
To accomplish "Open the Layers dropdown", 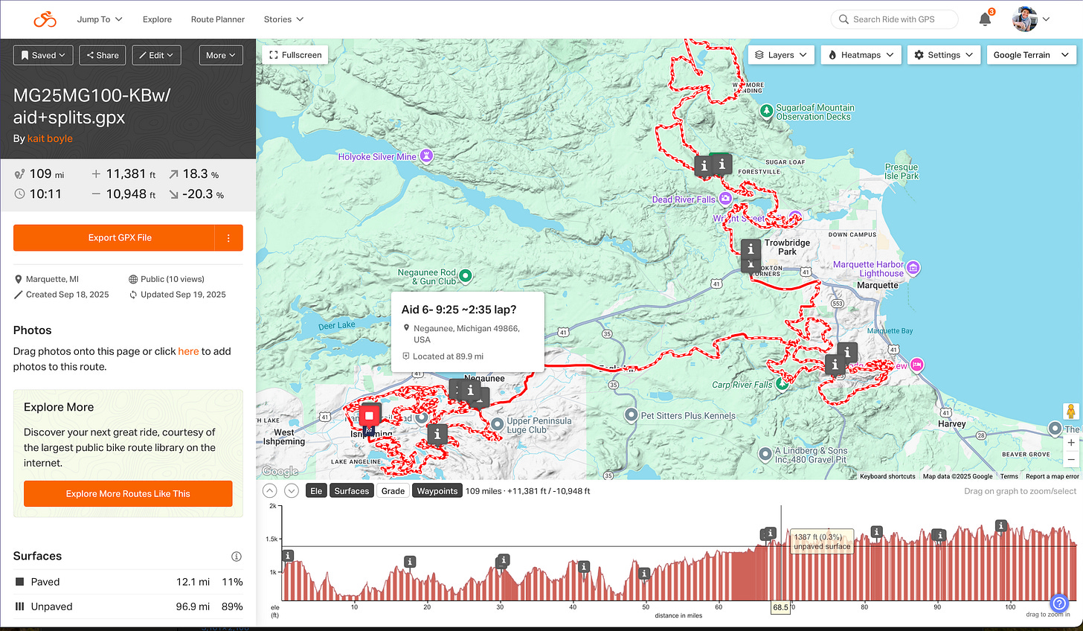I will (x=781, y=55).
